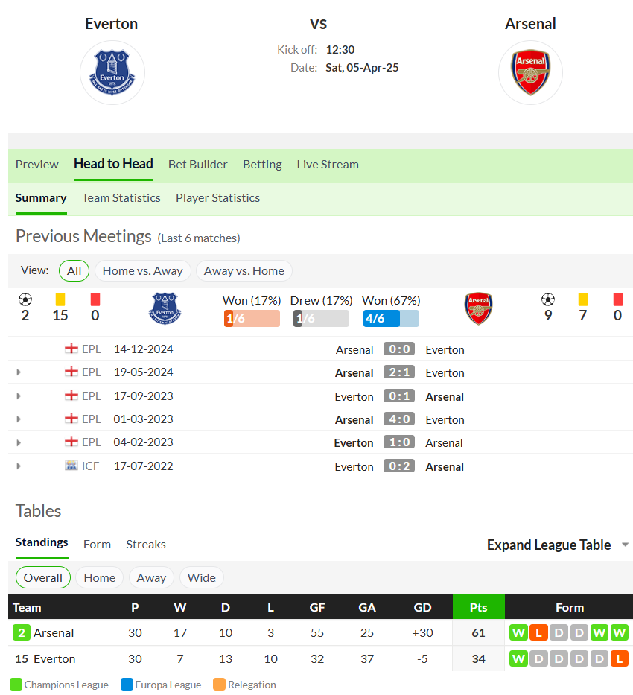
Task: Click the small Everton badge in summary row
Action: 165,308
